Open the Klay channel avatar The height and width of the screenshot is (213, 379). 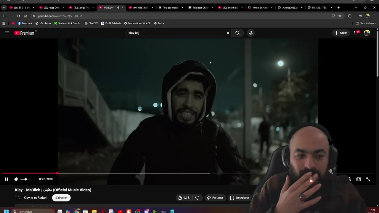(18, 198)
